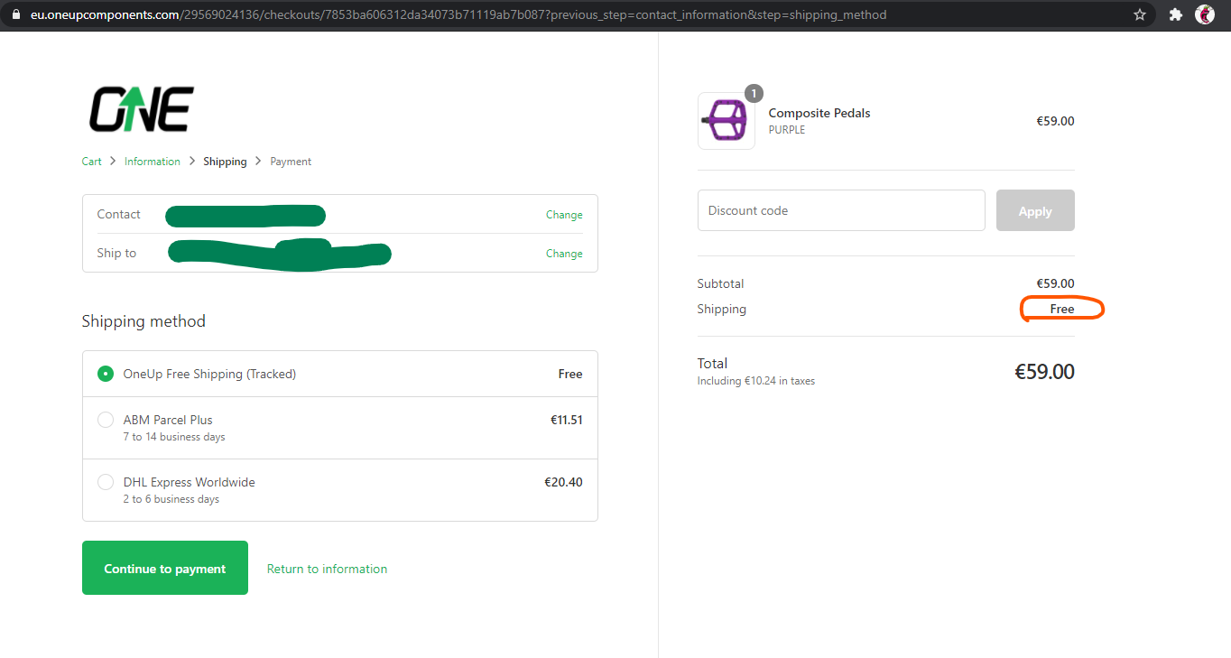Select OneUp Free Shipping (Tracked) option
1231x658 pixels.
(106, 374)
